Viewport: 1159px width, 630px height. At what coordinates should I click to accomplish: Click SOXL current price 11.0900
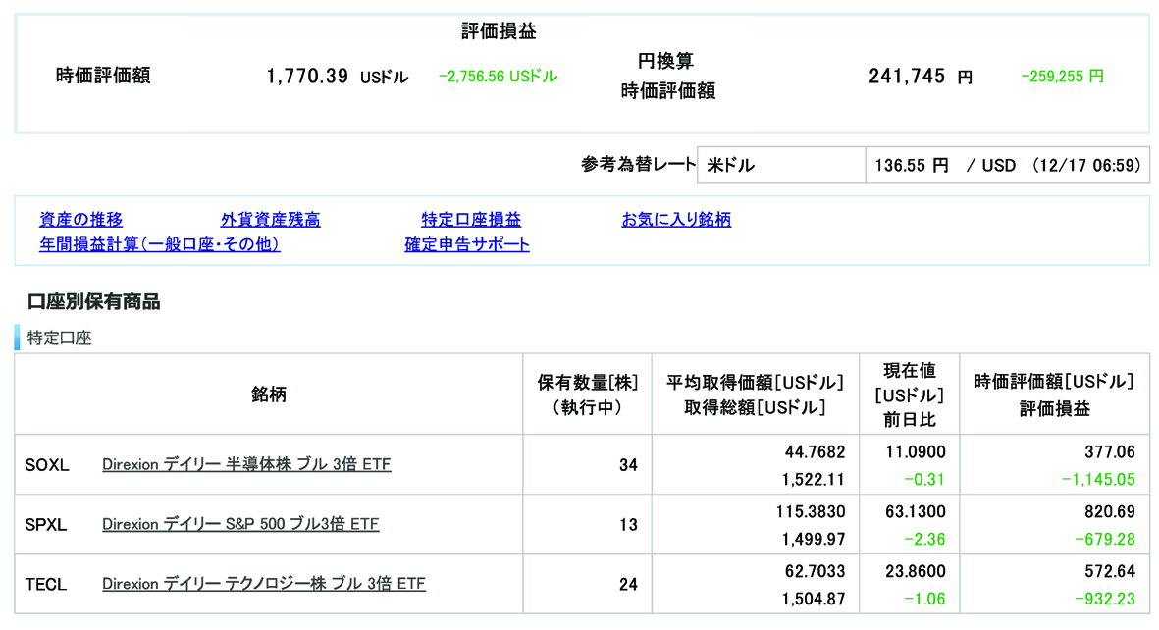point(916,451)
